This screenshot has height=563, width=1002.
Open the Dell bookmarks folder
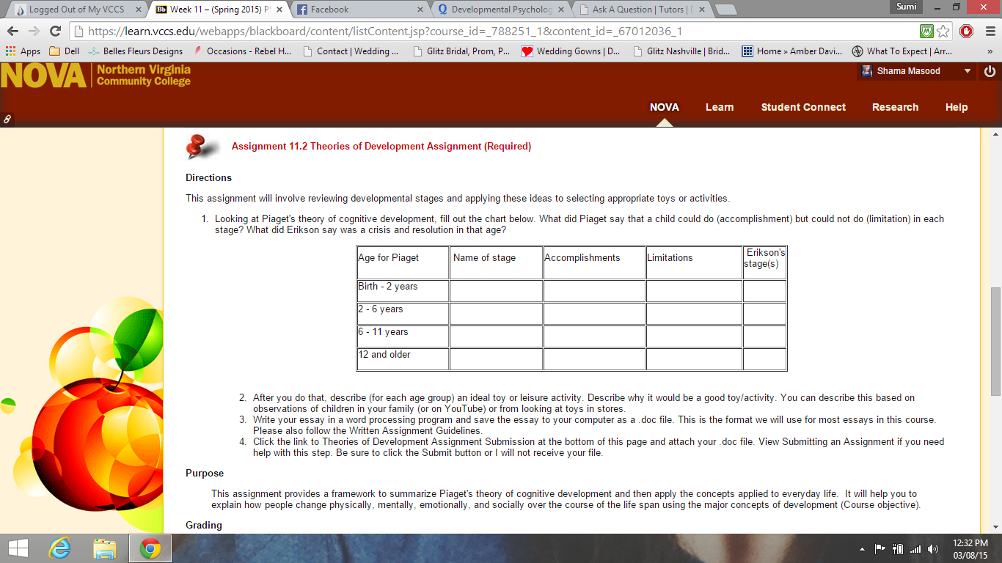(x=64, y=51)
